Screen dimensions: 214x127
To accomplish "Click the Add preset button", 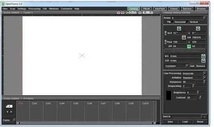I will pos(192,66).
